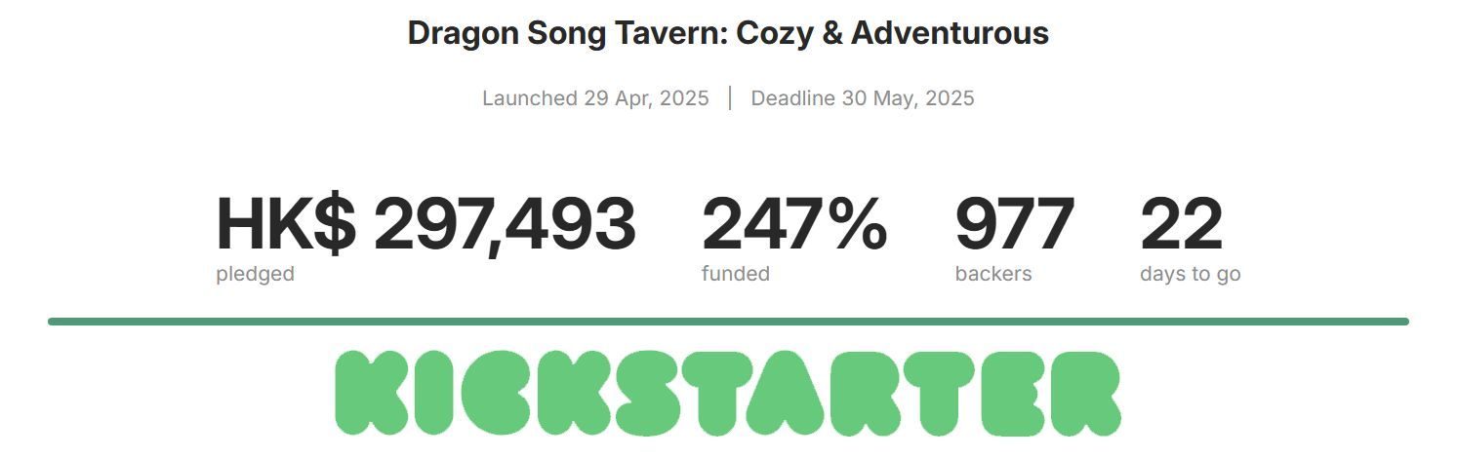The image size is (1457, 458).
Task: Click the green funding progress bar
Action: (x=728, y=322)
